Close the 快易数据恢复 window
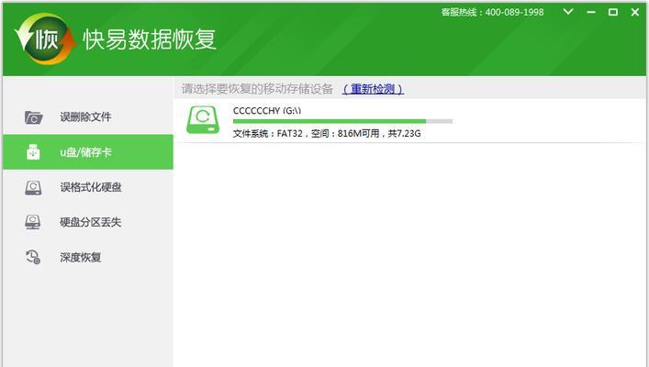Viewport: 649px width, 367px height. (635, 13)
